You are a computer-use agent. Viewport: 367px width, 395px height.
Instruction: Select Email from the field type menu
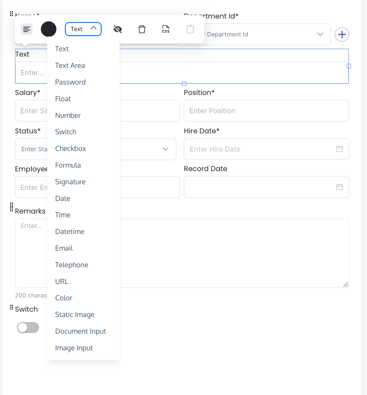pyautogui.click(x=64, y=248)
